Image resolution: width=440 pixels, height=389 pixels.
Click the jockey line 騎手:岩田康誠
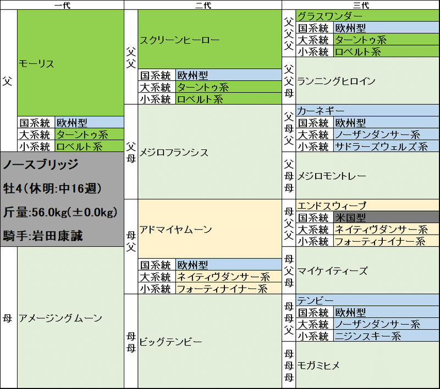pyautogui.click(x=43, y=236)
